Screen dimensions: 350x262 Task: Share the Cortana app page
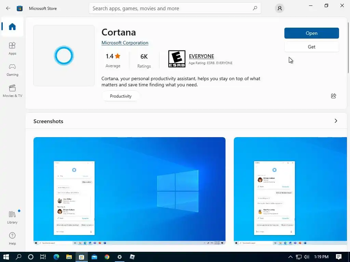[x=334, y=96]
